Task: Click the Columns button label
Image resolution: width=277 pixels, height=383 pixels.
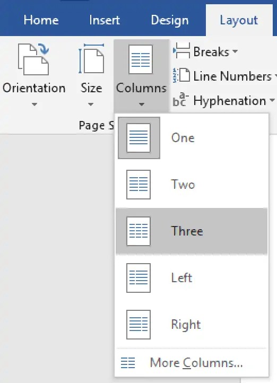Action: (x=141, y=88)
